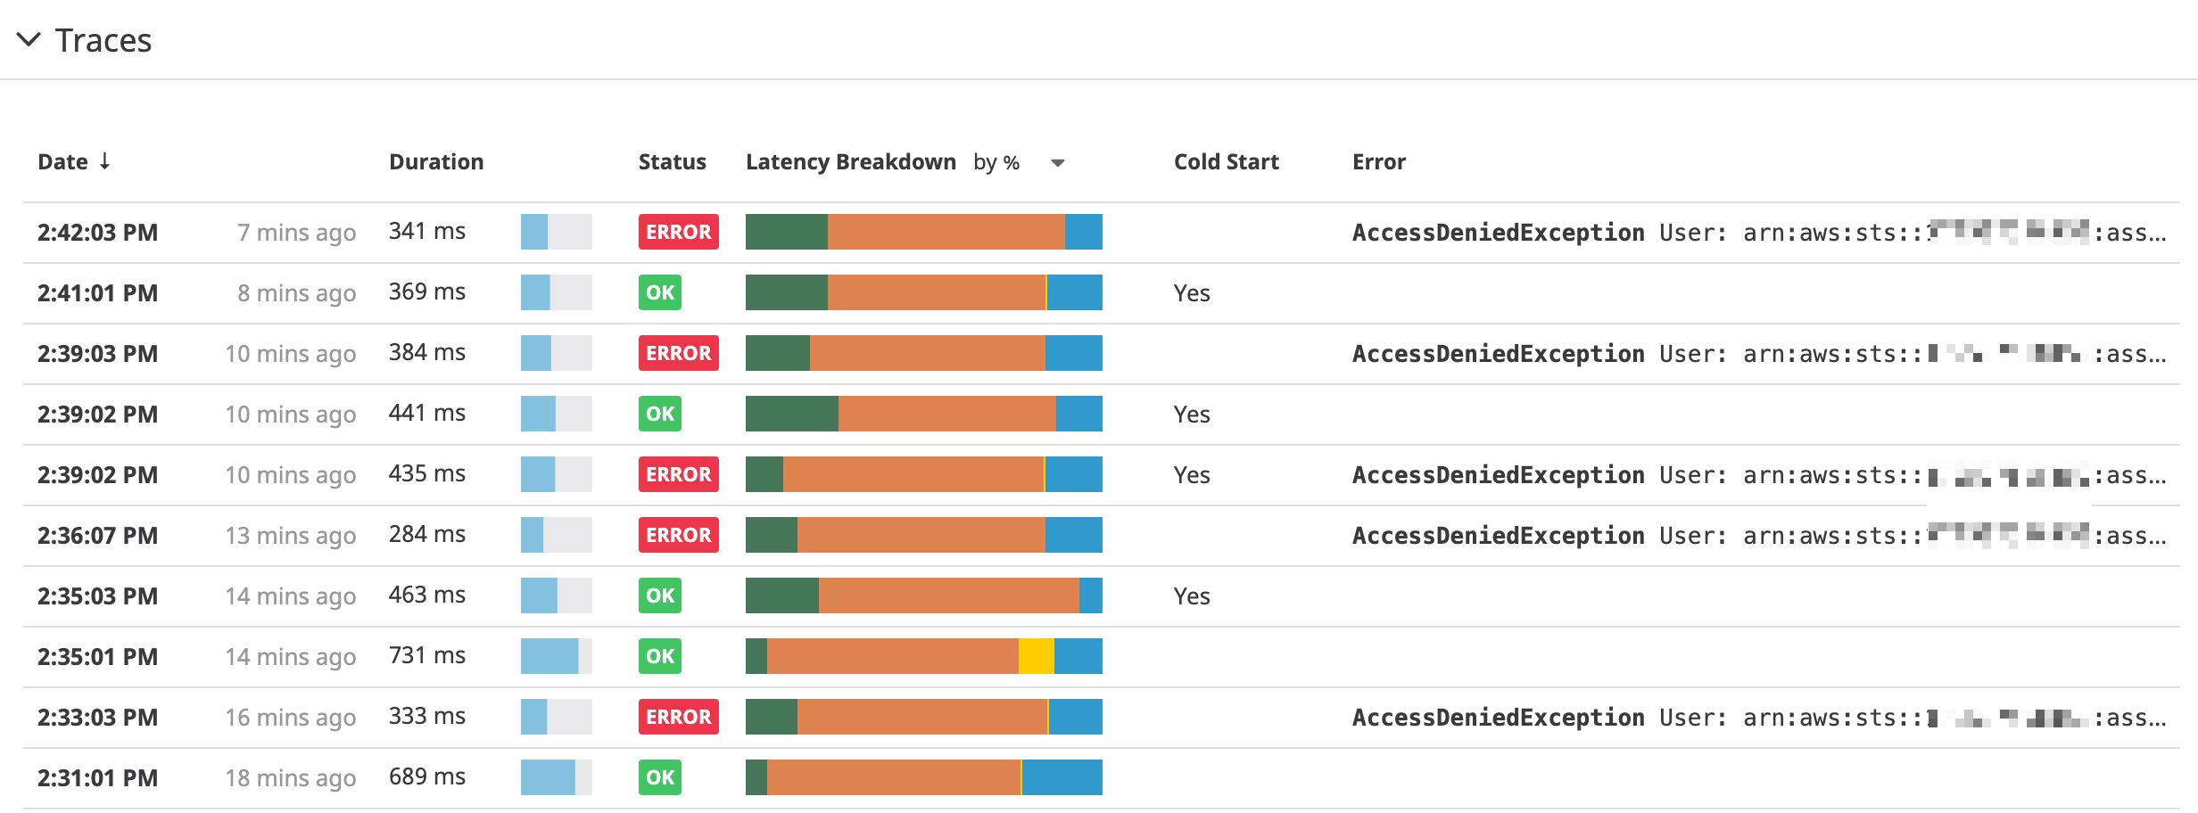Click OK badge on 441 ms trace
Screen dimensions: 2198x813
[660, 414]
